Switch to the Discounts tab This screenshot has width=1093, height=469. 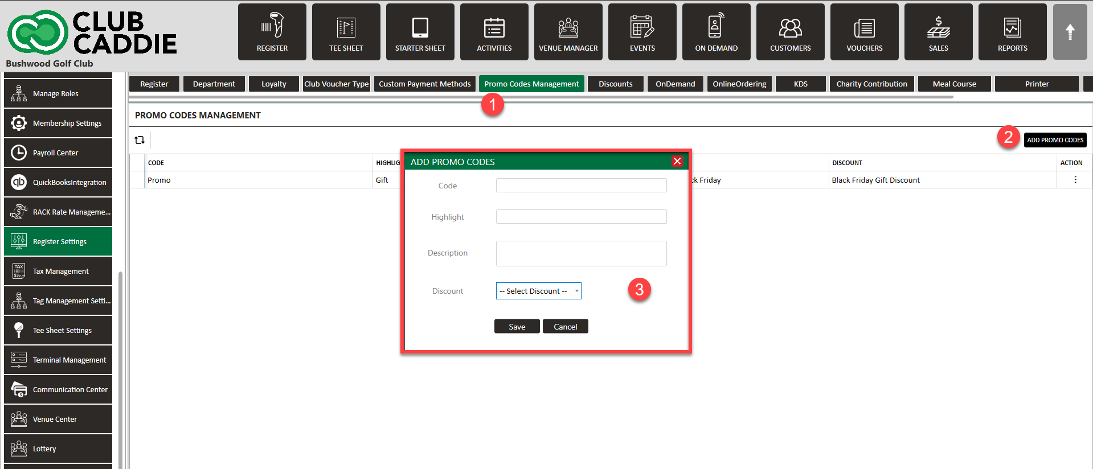coord(615,84)
